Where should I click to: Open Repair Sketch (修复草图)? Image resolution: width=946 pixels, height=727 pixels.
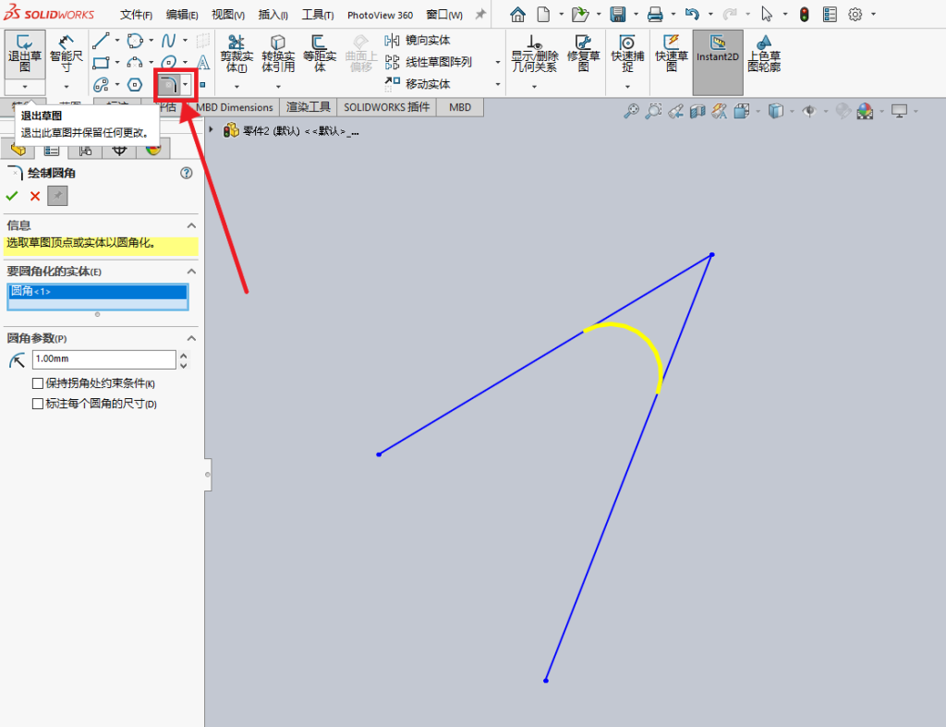click(584, 55)
